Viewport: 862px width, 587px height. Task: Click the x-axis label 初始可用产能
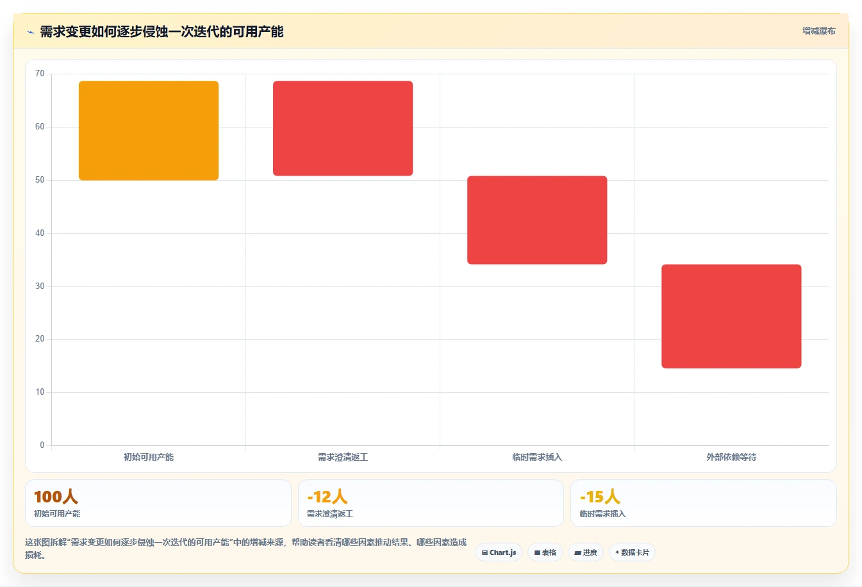[x=149, y=457]
